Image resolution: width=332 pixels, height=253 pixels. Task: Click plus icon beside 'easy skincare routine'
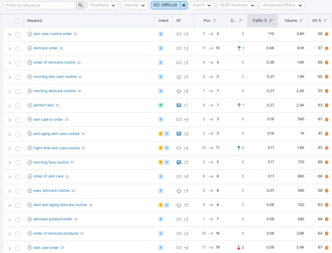pos(30,191)
